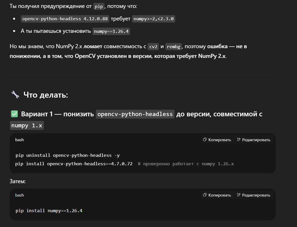297x227 pixels.
Task: Copy the 'pip install numpy==1.26.4' code via 'Копировать'
Action: (217, 195)
